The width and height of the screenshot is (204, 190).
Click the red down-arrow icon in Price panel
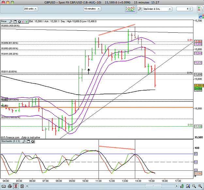[23, 22]
